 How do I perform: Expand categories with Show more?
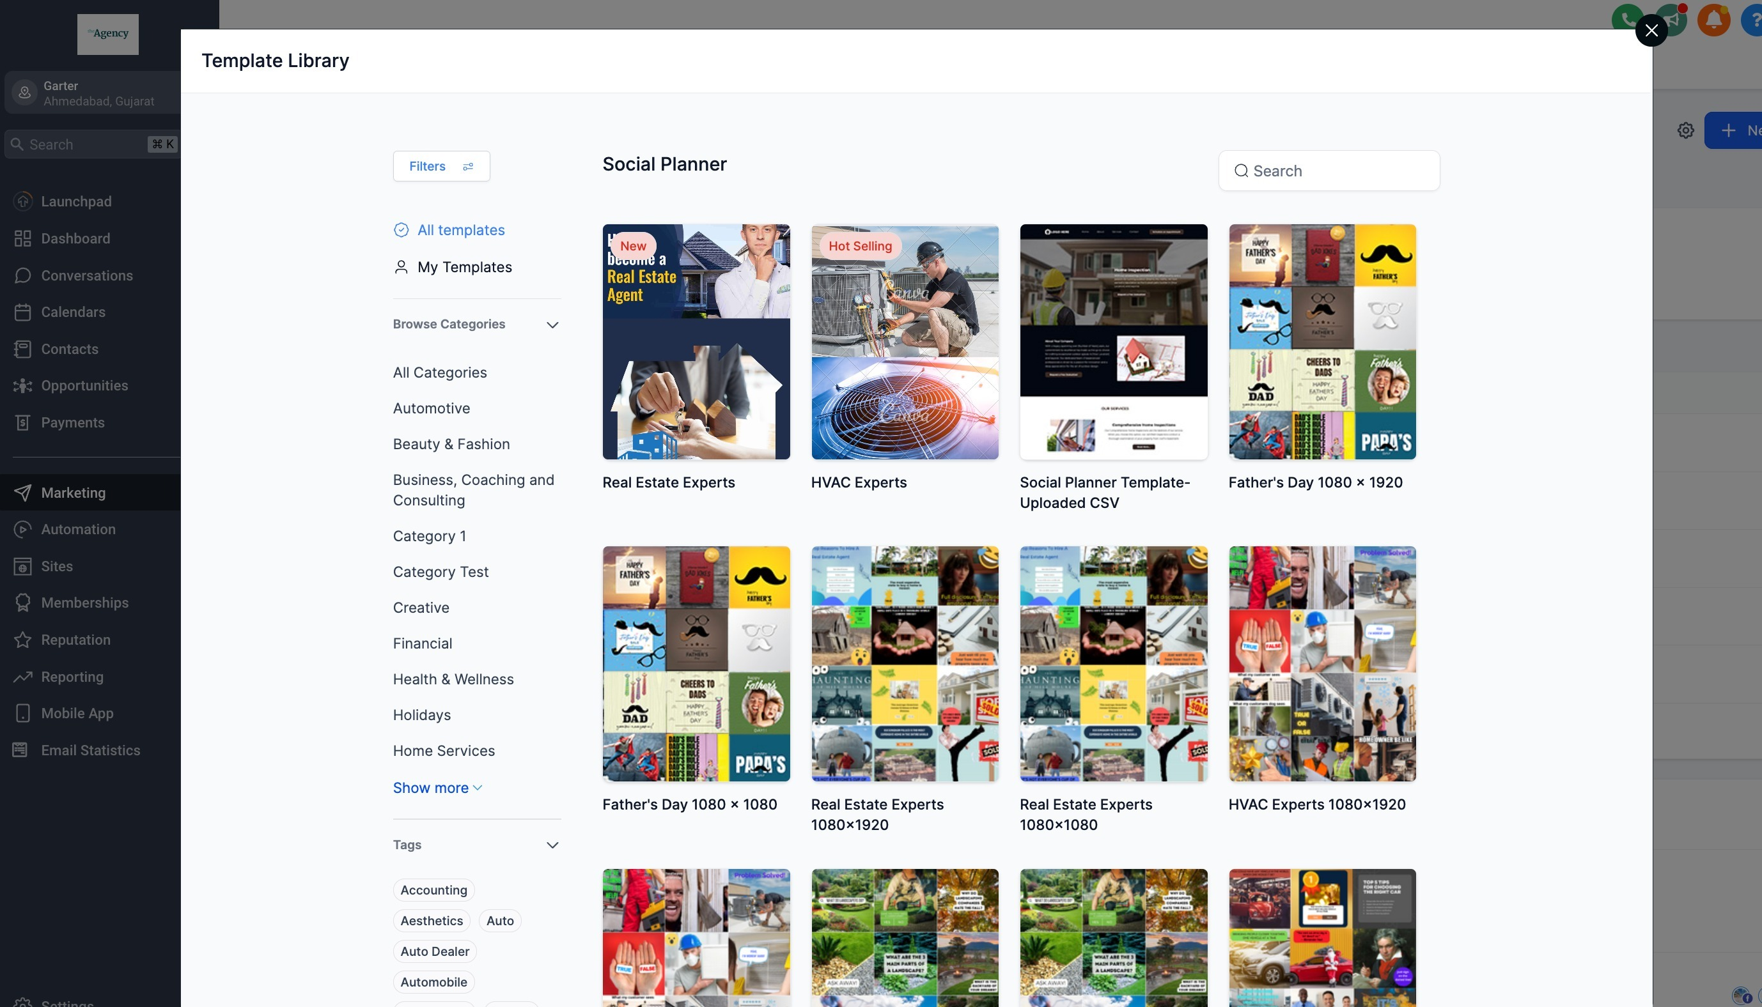click(x=437, y=788)
